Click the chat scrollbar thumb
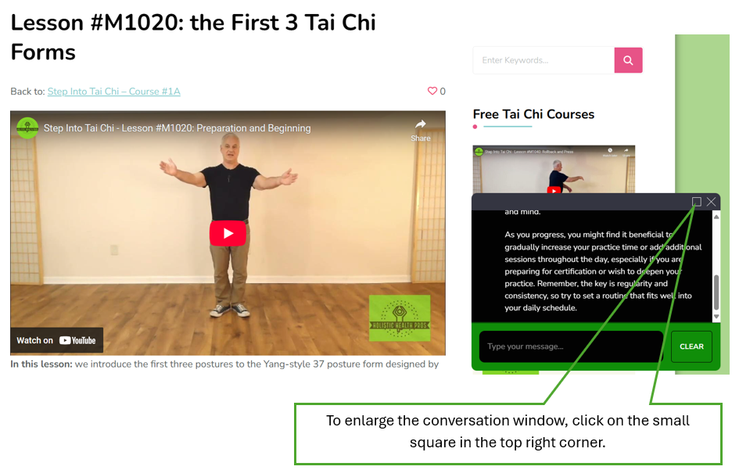This screenshot has width=739, height=470. [x=716, y=292]
